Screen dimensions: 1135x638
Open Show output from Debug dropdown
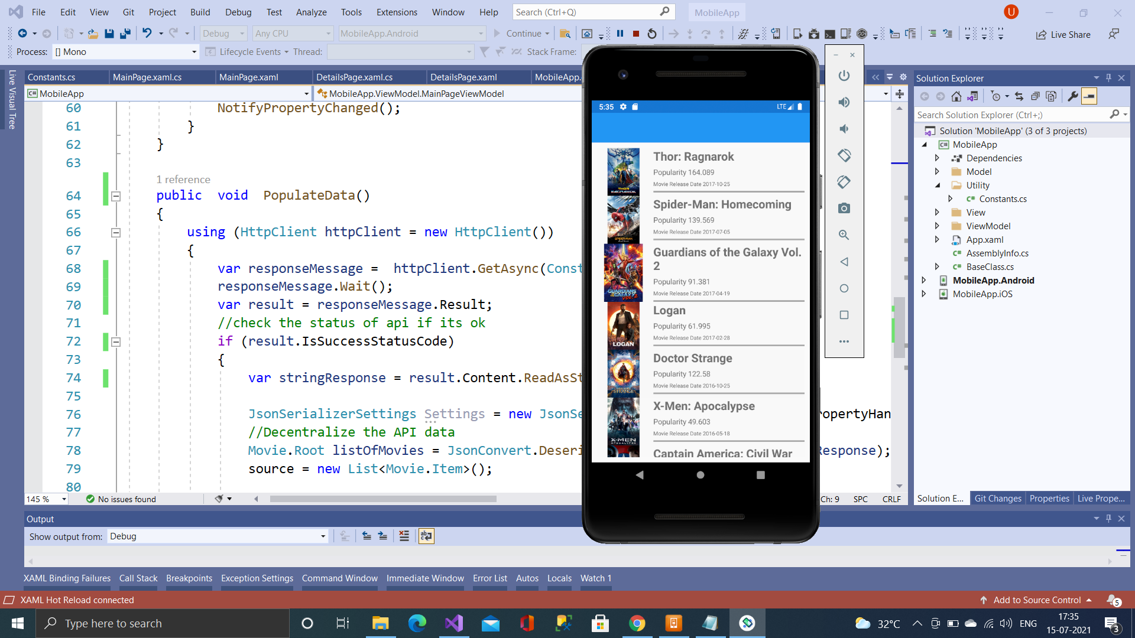tap(218, 536)
